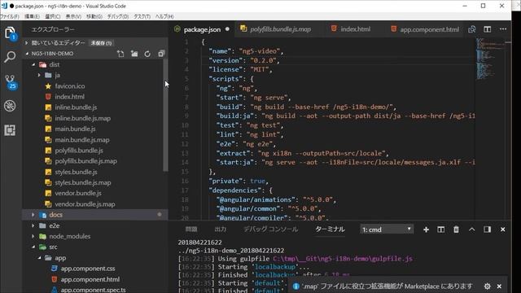Click New Folder icon in explorer header
Screen dimensions: 521x293
[134, 54]
